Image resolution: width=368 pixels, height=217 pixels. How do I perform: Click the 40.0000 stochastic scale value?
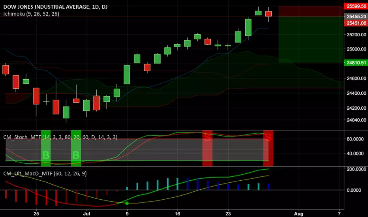[355, 153]
